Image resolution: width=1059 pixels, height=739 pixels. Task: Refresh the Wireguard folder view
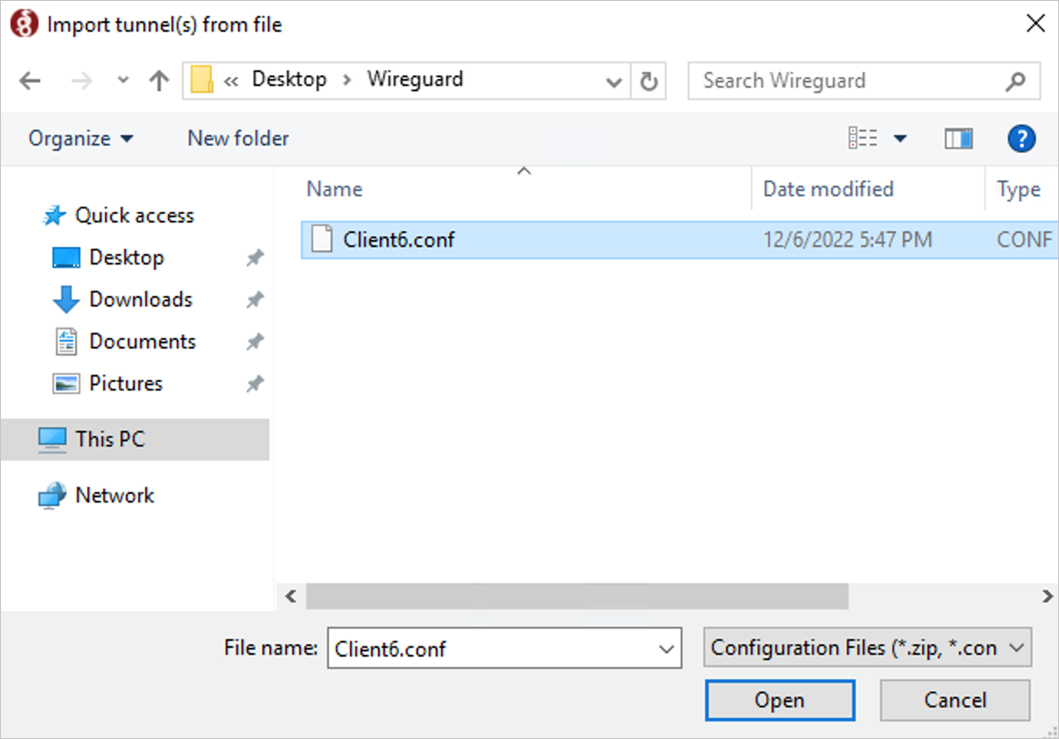tap(649, 81)
